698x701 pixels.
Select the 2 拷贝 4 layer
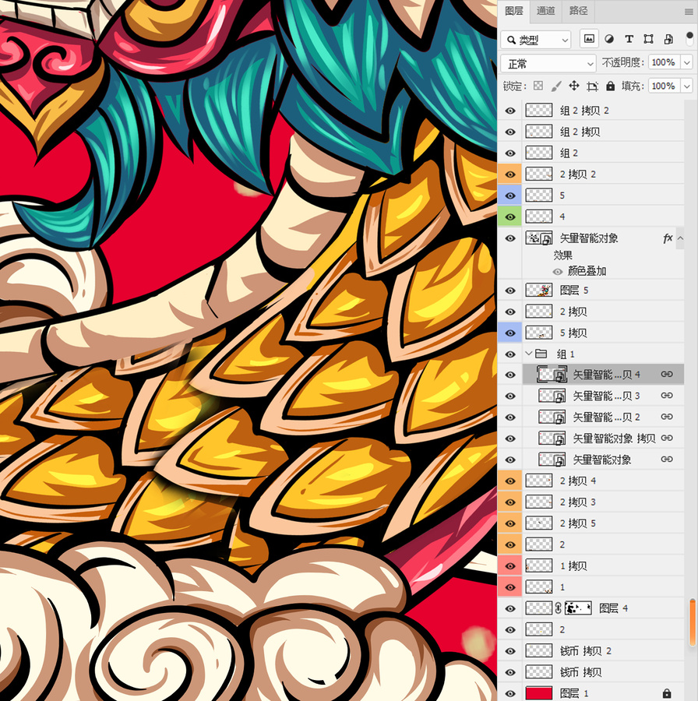pyautogui.click(x=603, y=481)
